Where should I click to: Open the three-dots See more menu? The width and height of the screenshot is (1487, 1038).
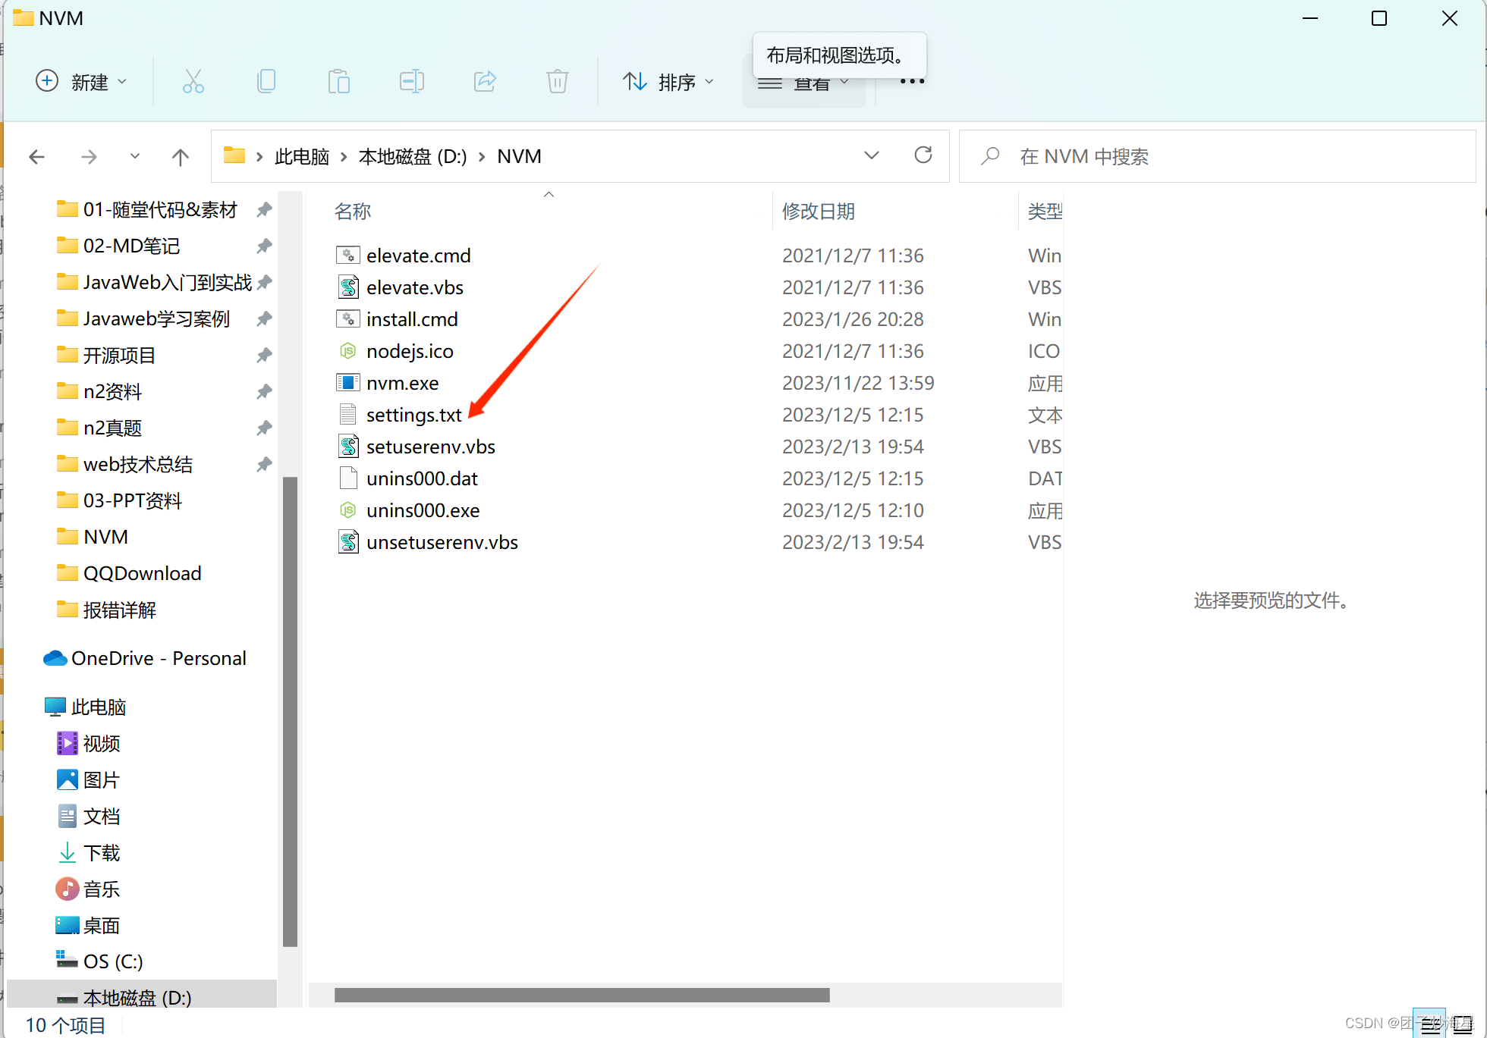(x=912, y=81)
